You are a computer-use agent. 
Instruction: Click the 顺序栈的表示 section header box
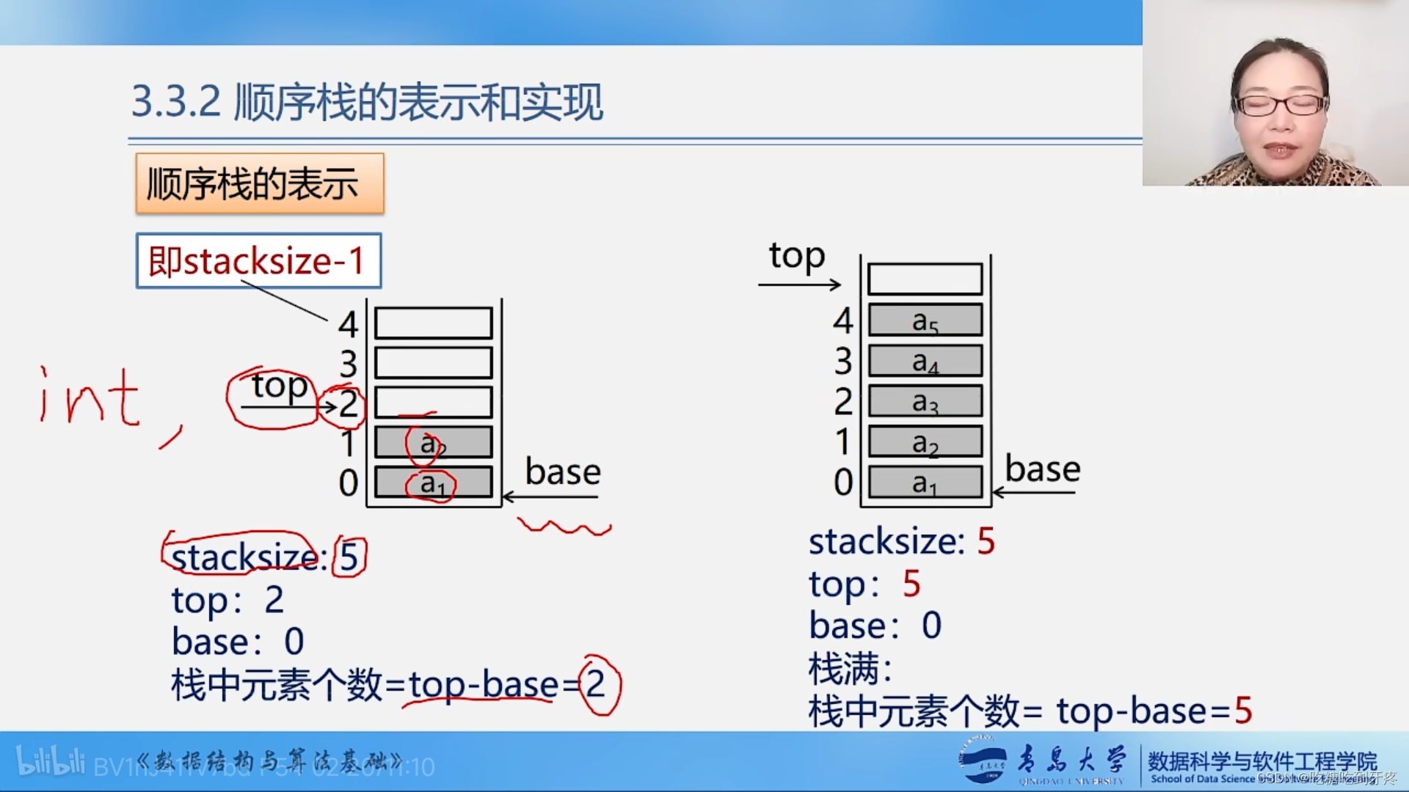[258, 181]
